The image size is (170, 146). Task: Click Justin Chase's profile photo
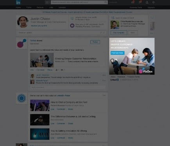coord(23,22)
